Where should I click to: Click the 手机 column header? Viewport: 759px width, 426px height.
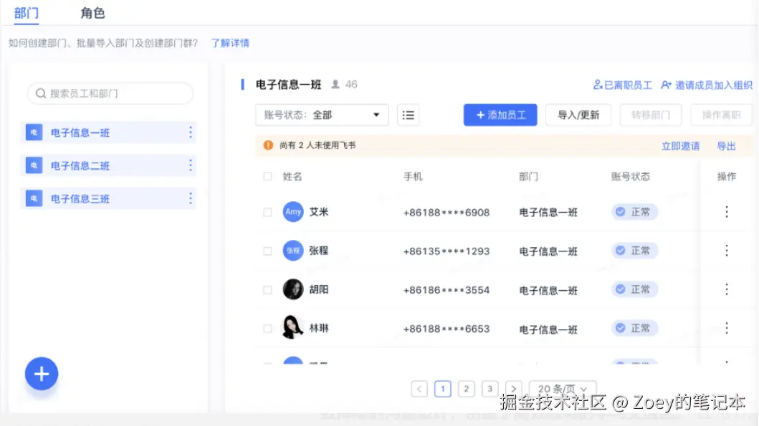click(413, 177)
